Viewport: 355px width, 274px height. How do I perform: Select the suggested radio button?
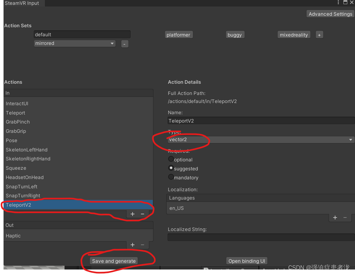(171, 167)
